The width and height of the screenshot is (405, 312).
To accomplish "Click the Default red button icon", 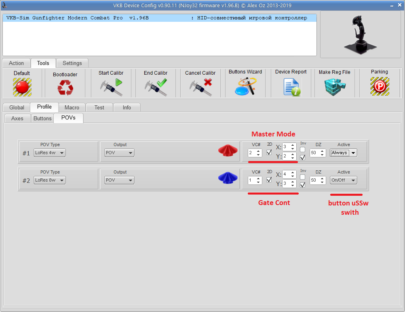I will click(22, 86).
